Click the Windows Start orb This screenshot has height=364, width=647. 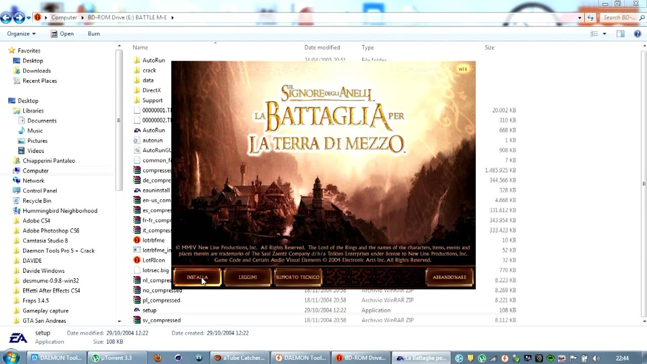11,357
